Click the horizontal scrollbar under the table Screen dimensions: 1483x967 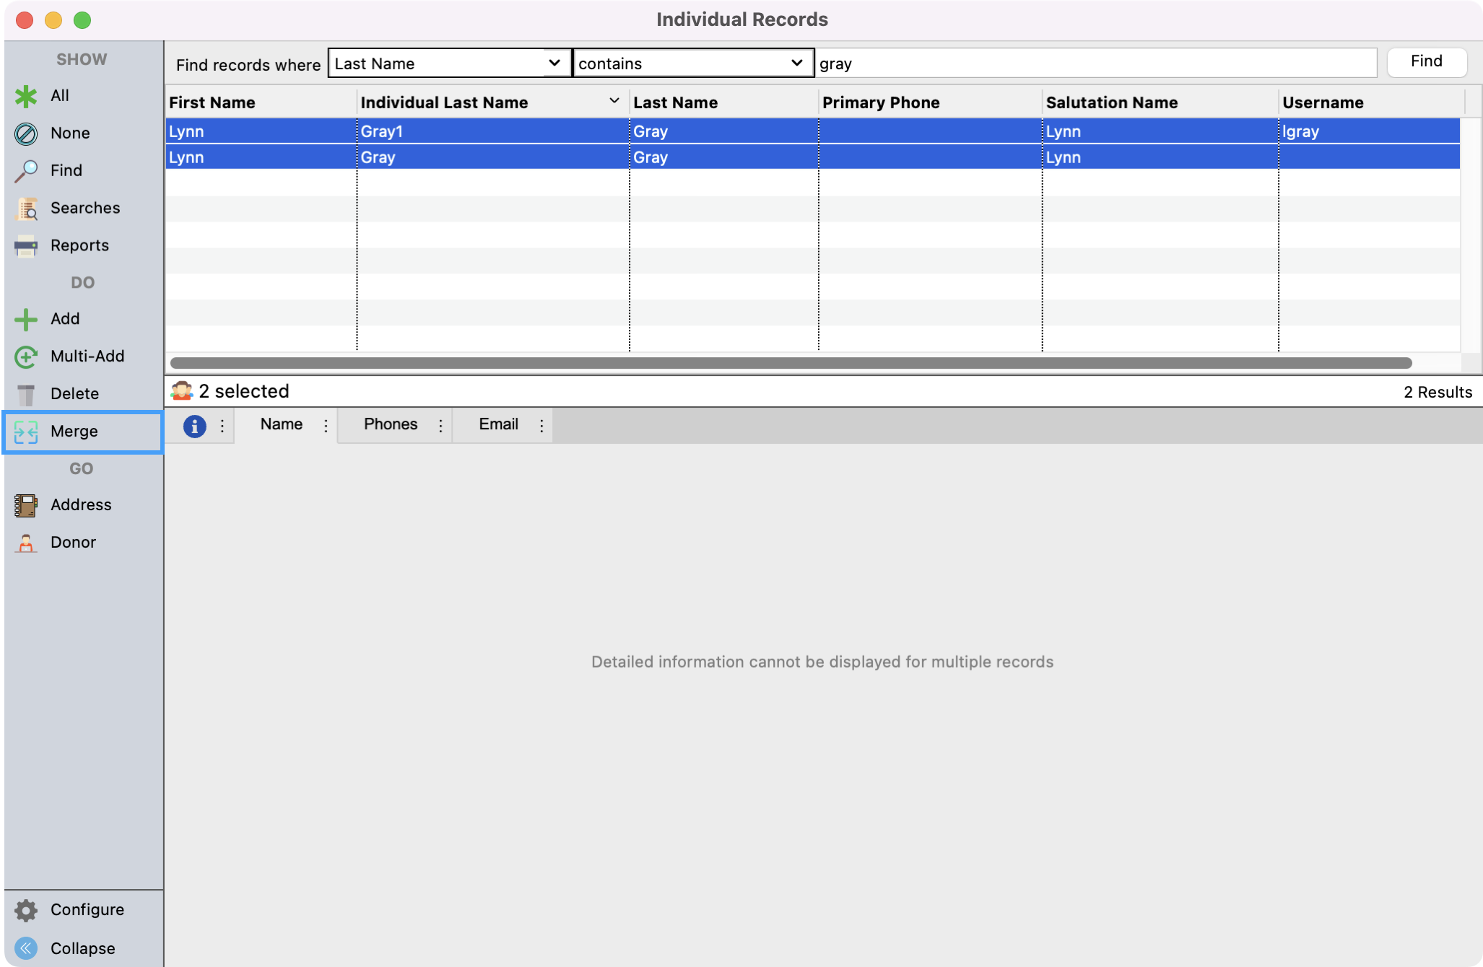pos(791,363)
